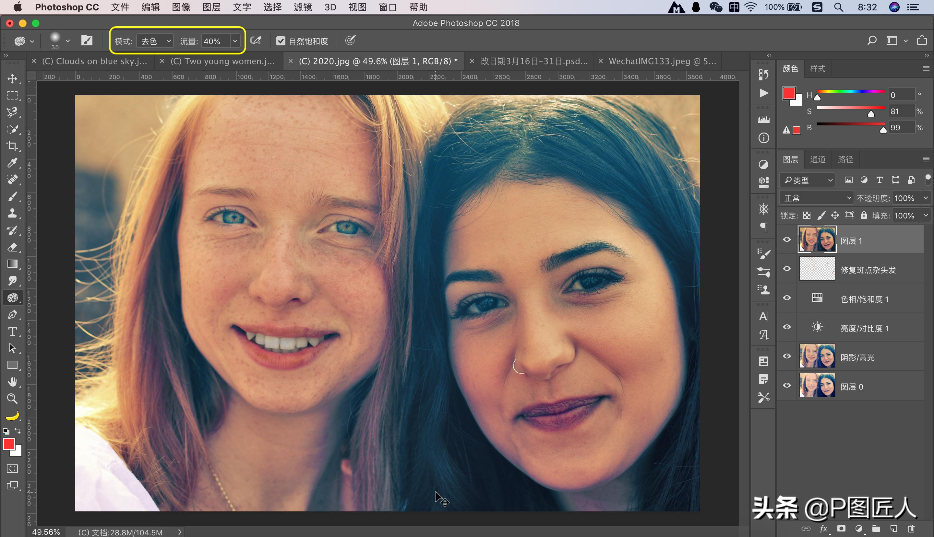Viewport: 934px width, 537px height.
Task: Switch to the 样式 panel tab
Action: tap(817, 69)
